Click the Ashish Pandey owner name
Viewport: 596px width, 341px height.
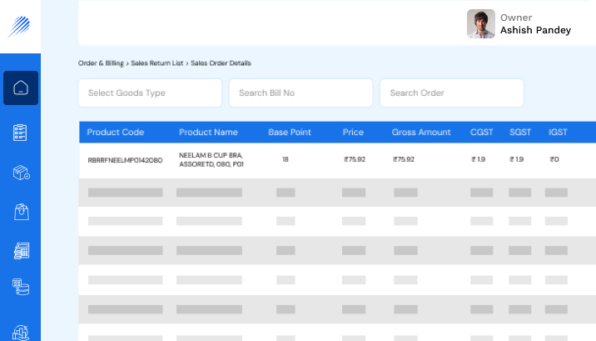535,30
